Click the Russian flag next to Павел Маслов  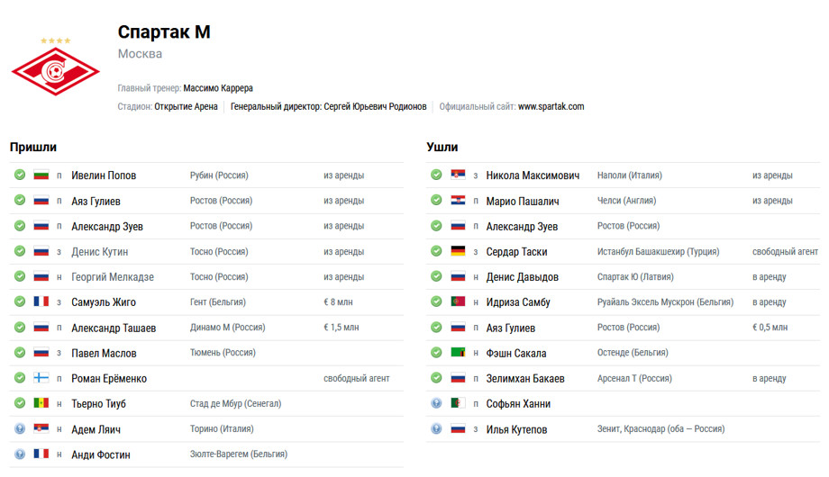[x=41, y=352]
